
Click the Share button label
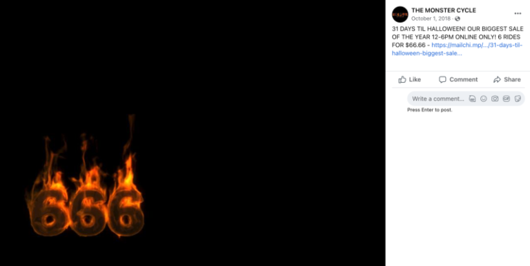pos(512,79)
